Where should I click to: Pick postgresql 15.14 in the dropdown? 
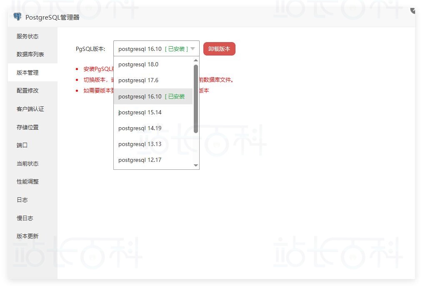point(153,112)
